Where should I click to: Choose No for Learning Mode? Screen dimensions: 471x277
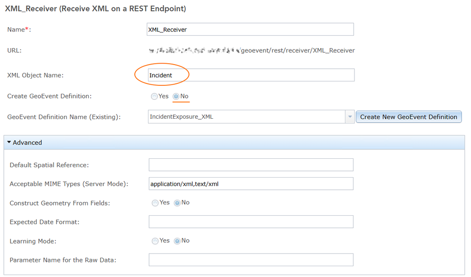tap(177, 241)
